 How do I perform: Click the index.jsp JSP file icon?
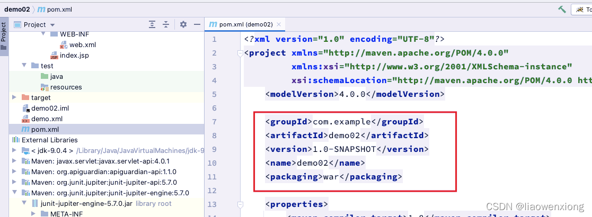54,56
